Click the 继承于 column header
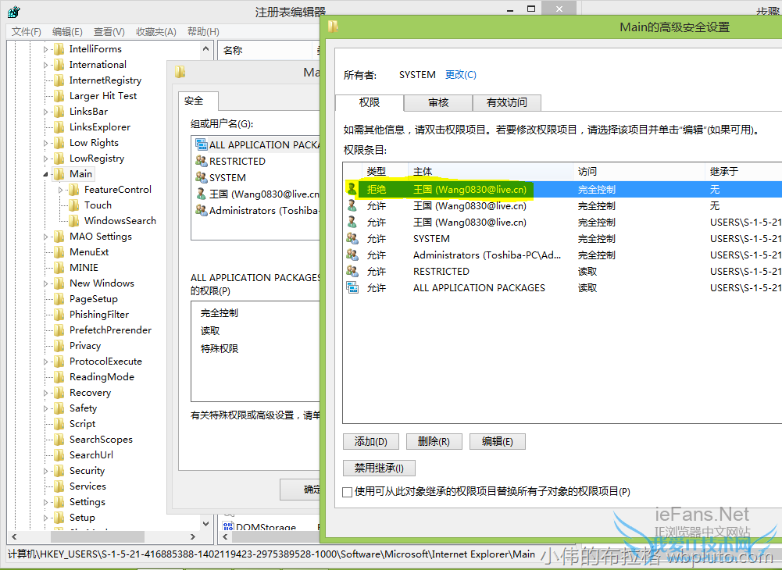The width and height of the screenshot is (782, 570). (x=743, y=172)
